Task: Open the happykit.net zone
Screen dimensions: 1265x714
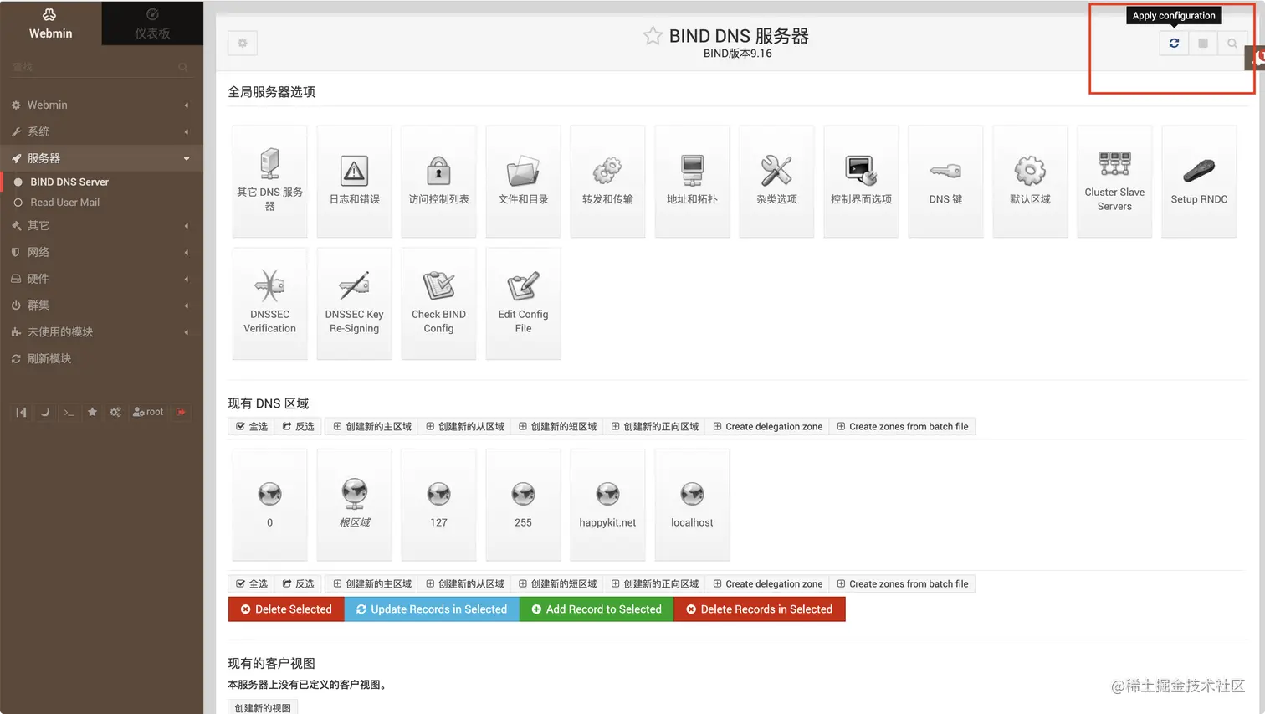Action: tap(607, 504)
